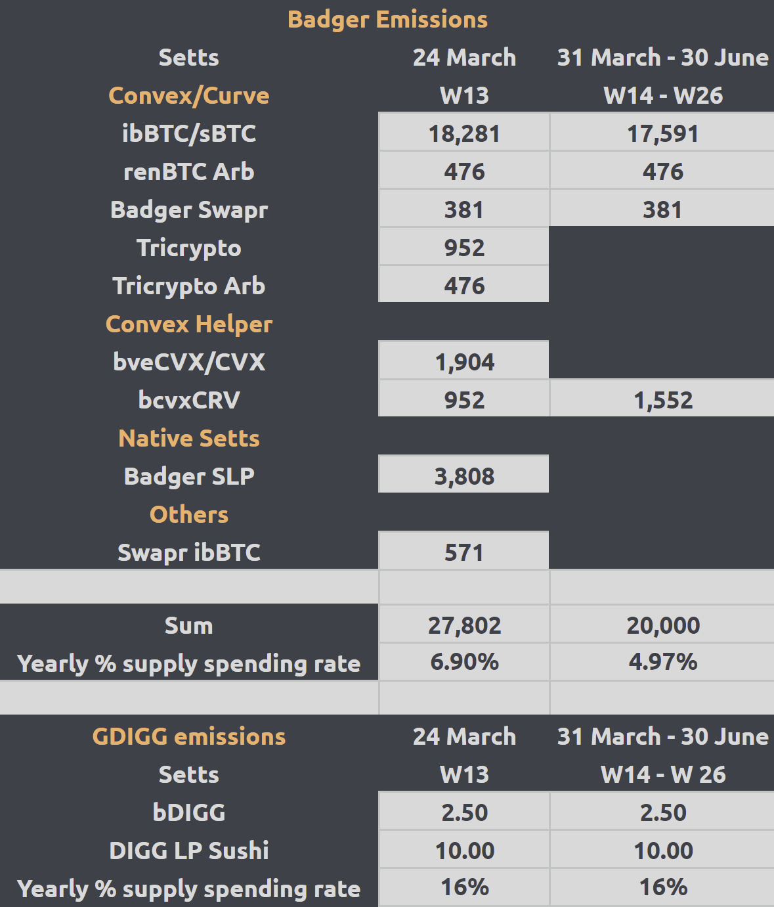This screenshot has width=774, height=907.
Task: Click the Convex Helper section heading
Action: point(189,324)
